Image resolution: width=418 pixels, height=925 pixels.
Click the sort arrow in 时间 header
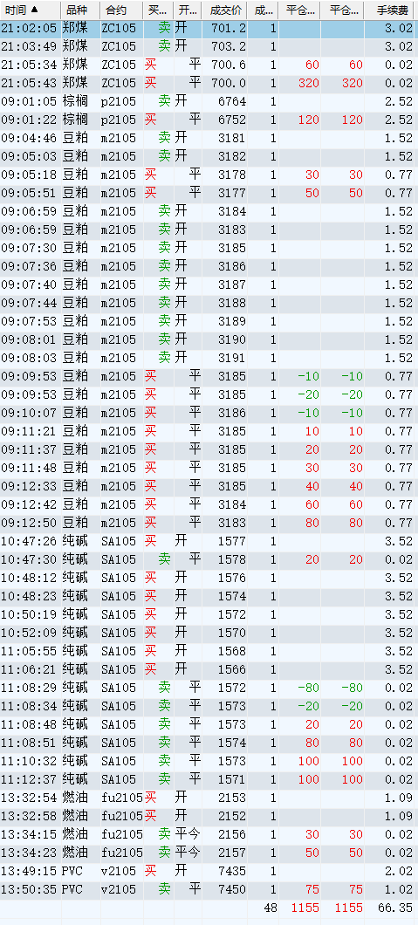[34, 10]
